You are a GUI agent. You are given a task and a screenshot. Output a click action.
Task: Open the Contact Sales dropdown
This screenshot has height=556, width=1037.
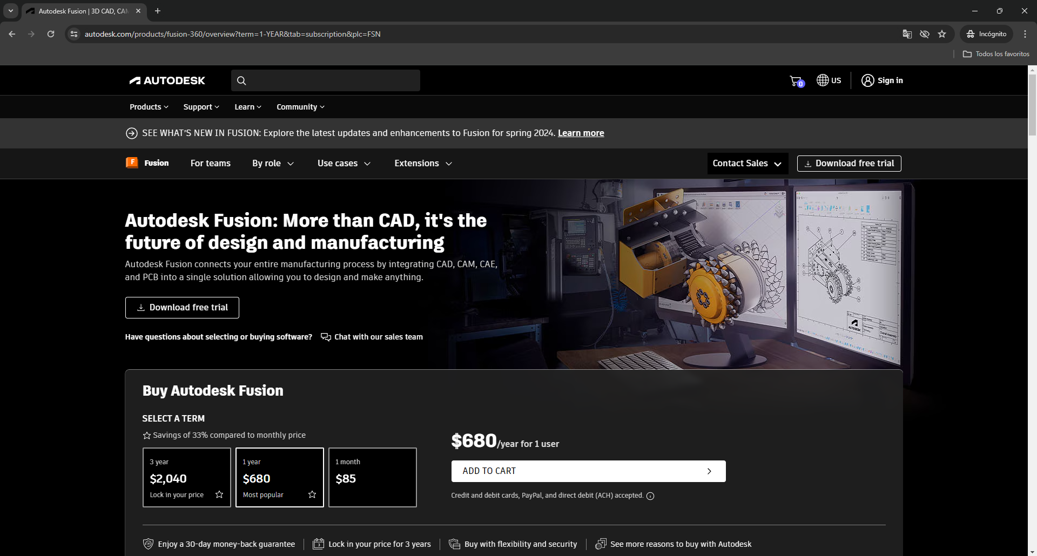(748, 164)
